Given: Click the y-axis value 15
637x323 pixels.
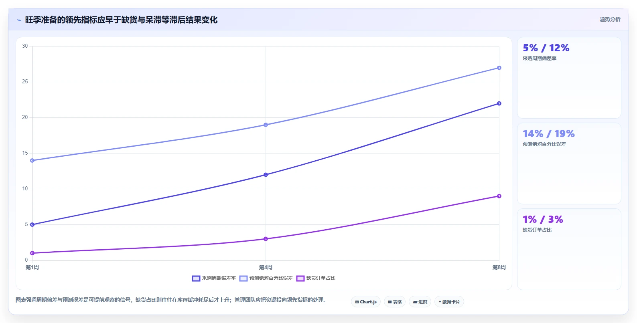Looking at the screenshot, I should [25, 153].
